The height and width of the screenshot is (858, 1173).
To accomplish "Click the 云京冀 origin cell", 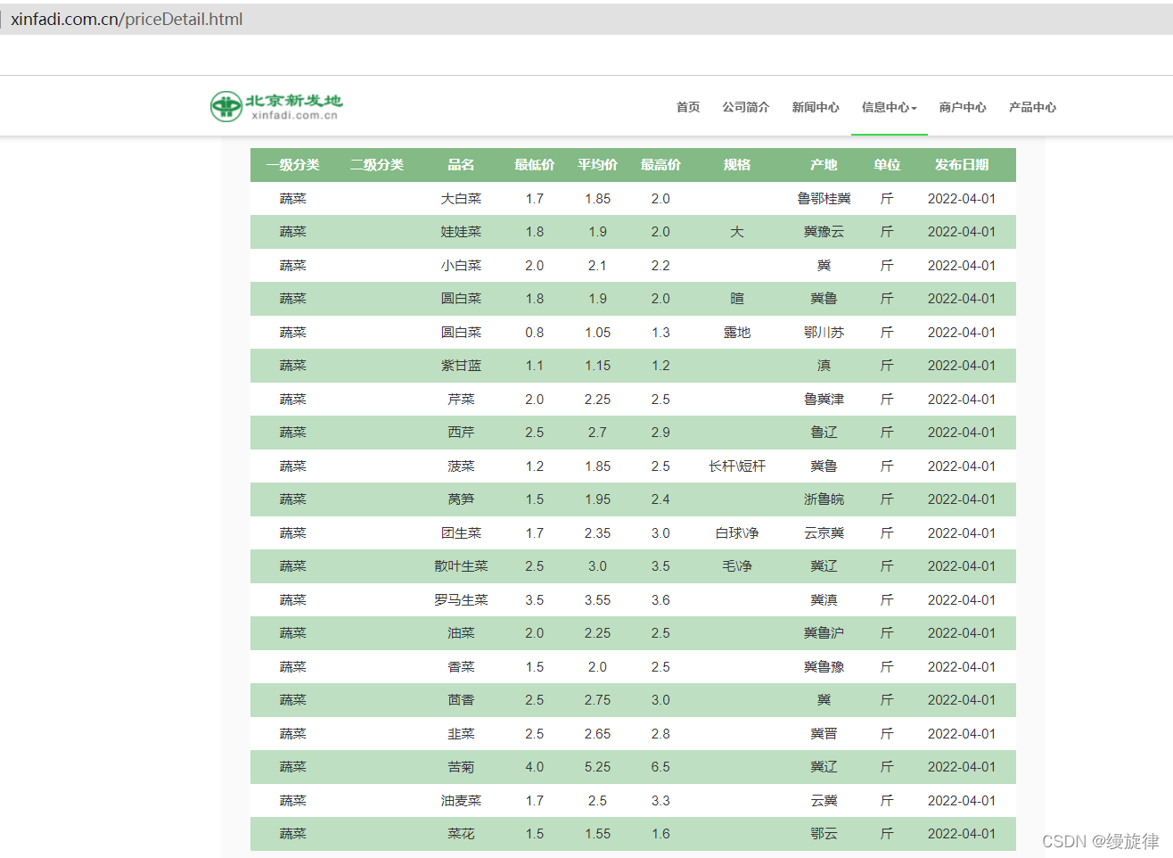I will 824,533.
